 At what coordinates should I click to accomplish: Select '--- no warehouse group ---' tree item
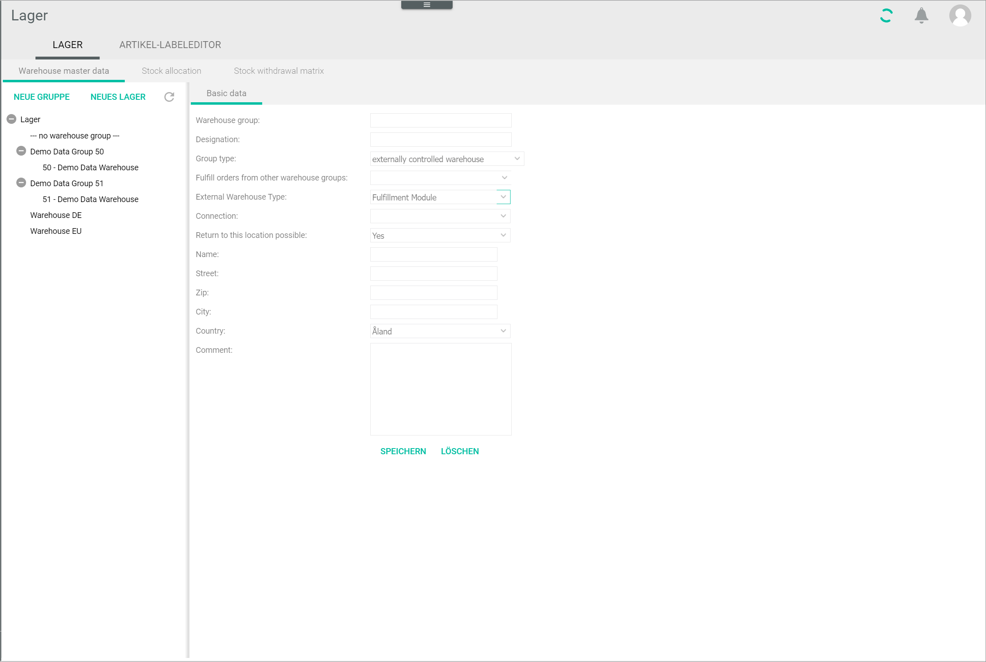pos(75,136)
